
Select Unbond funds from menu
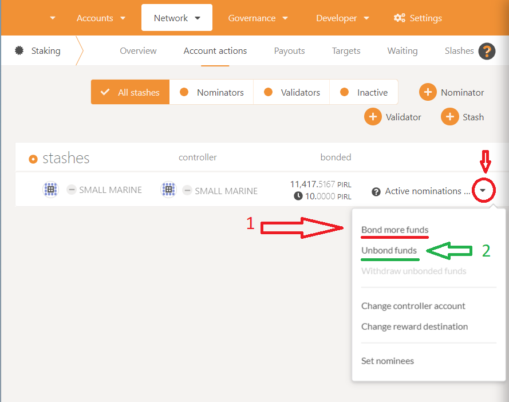coord(389,250)
